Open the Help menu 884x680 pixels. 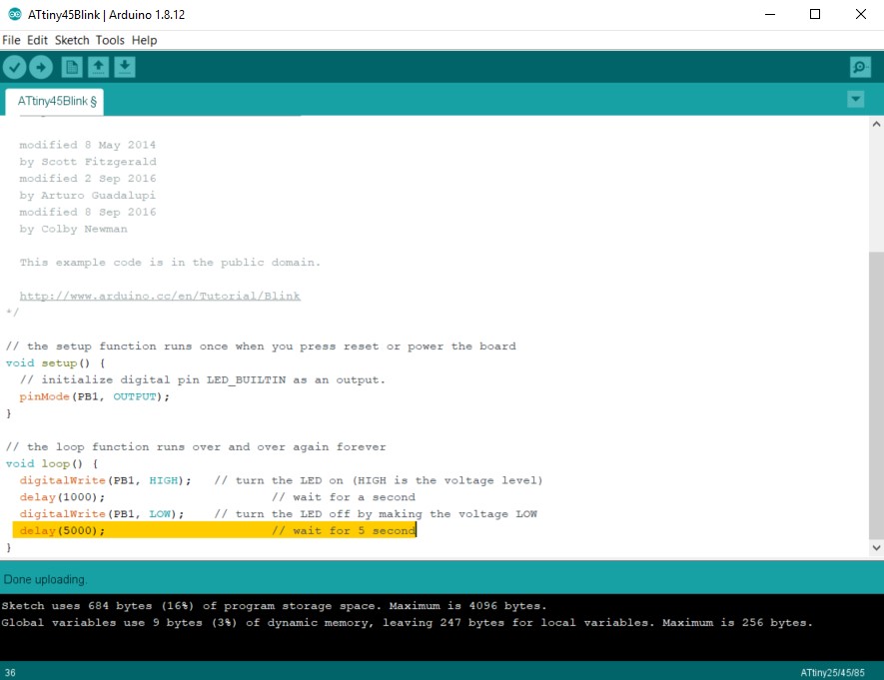pyautogui.click(x=144, y=40)
